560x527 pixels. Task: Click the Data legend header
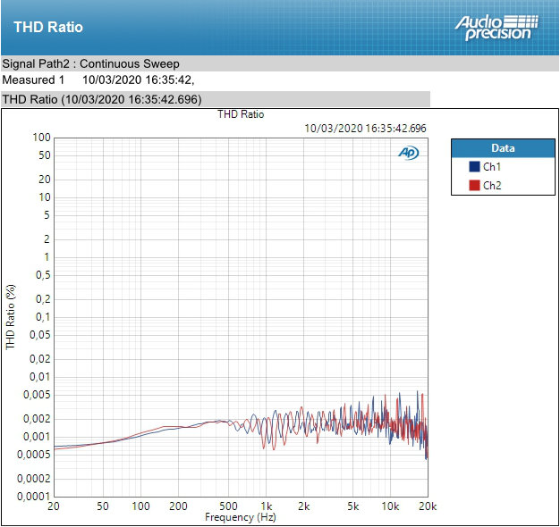[x=502, y=148]
